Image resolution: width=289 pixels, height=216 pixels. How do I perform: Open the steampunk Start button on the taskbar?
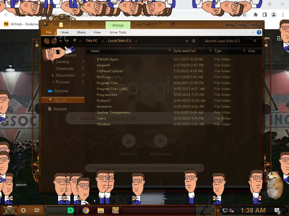pos(10,210)
